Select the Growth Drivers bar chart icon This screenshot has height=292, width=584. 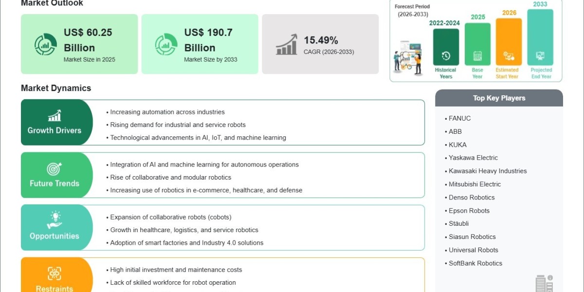click(x=55, y=115)
